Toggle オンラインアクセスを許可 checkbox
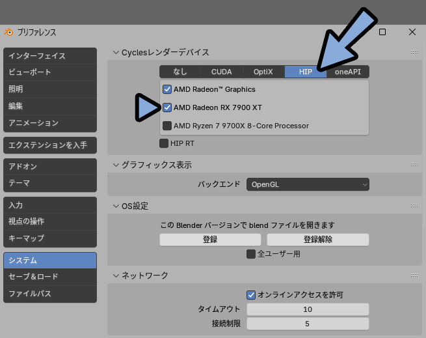426x338 pixels. pos(251,295)
